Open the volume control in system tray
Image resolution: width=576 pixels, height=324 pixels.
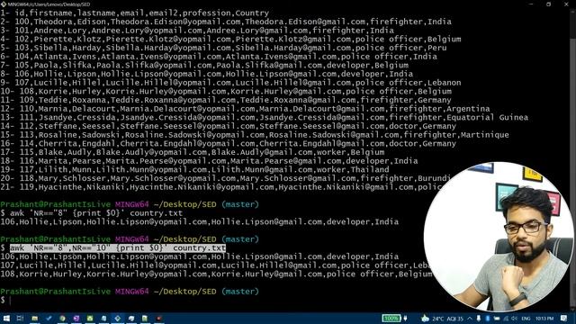click(x=515, y=319)
